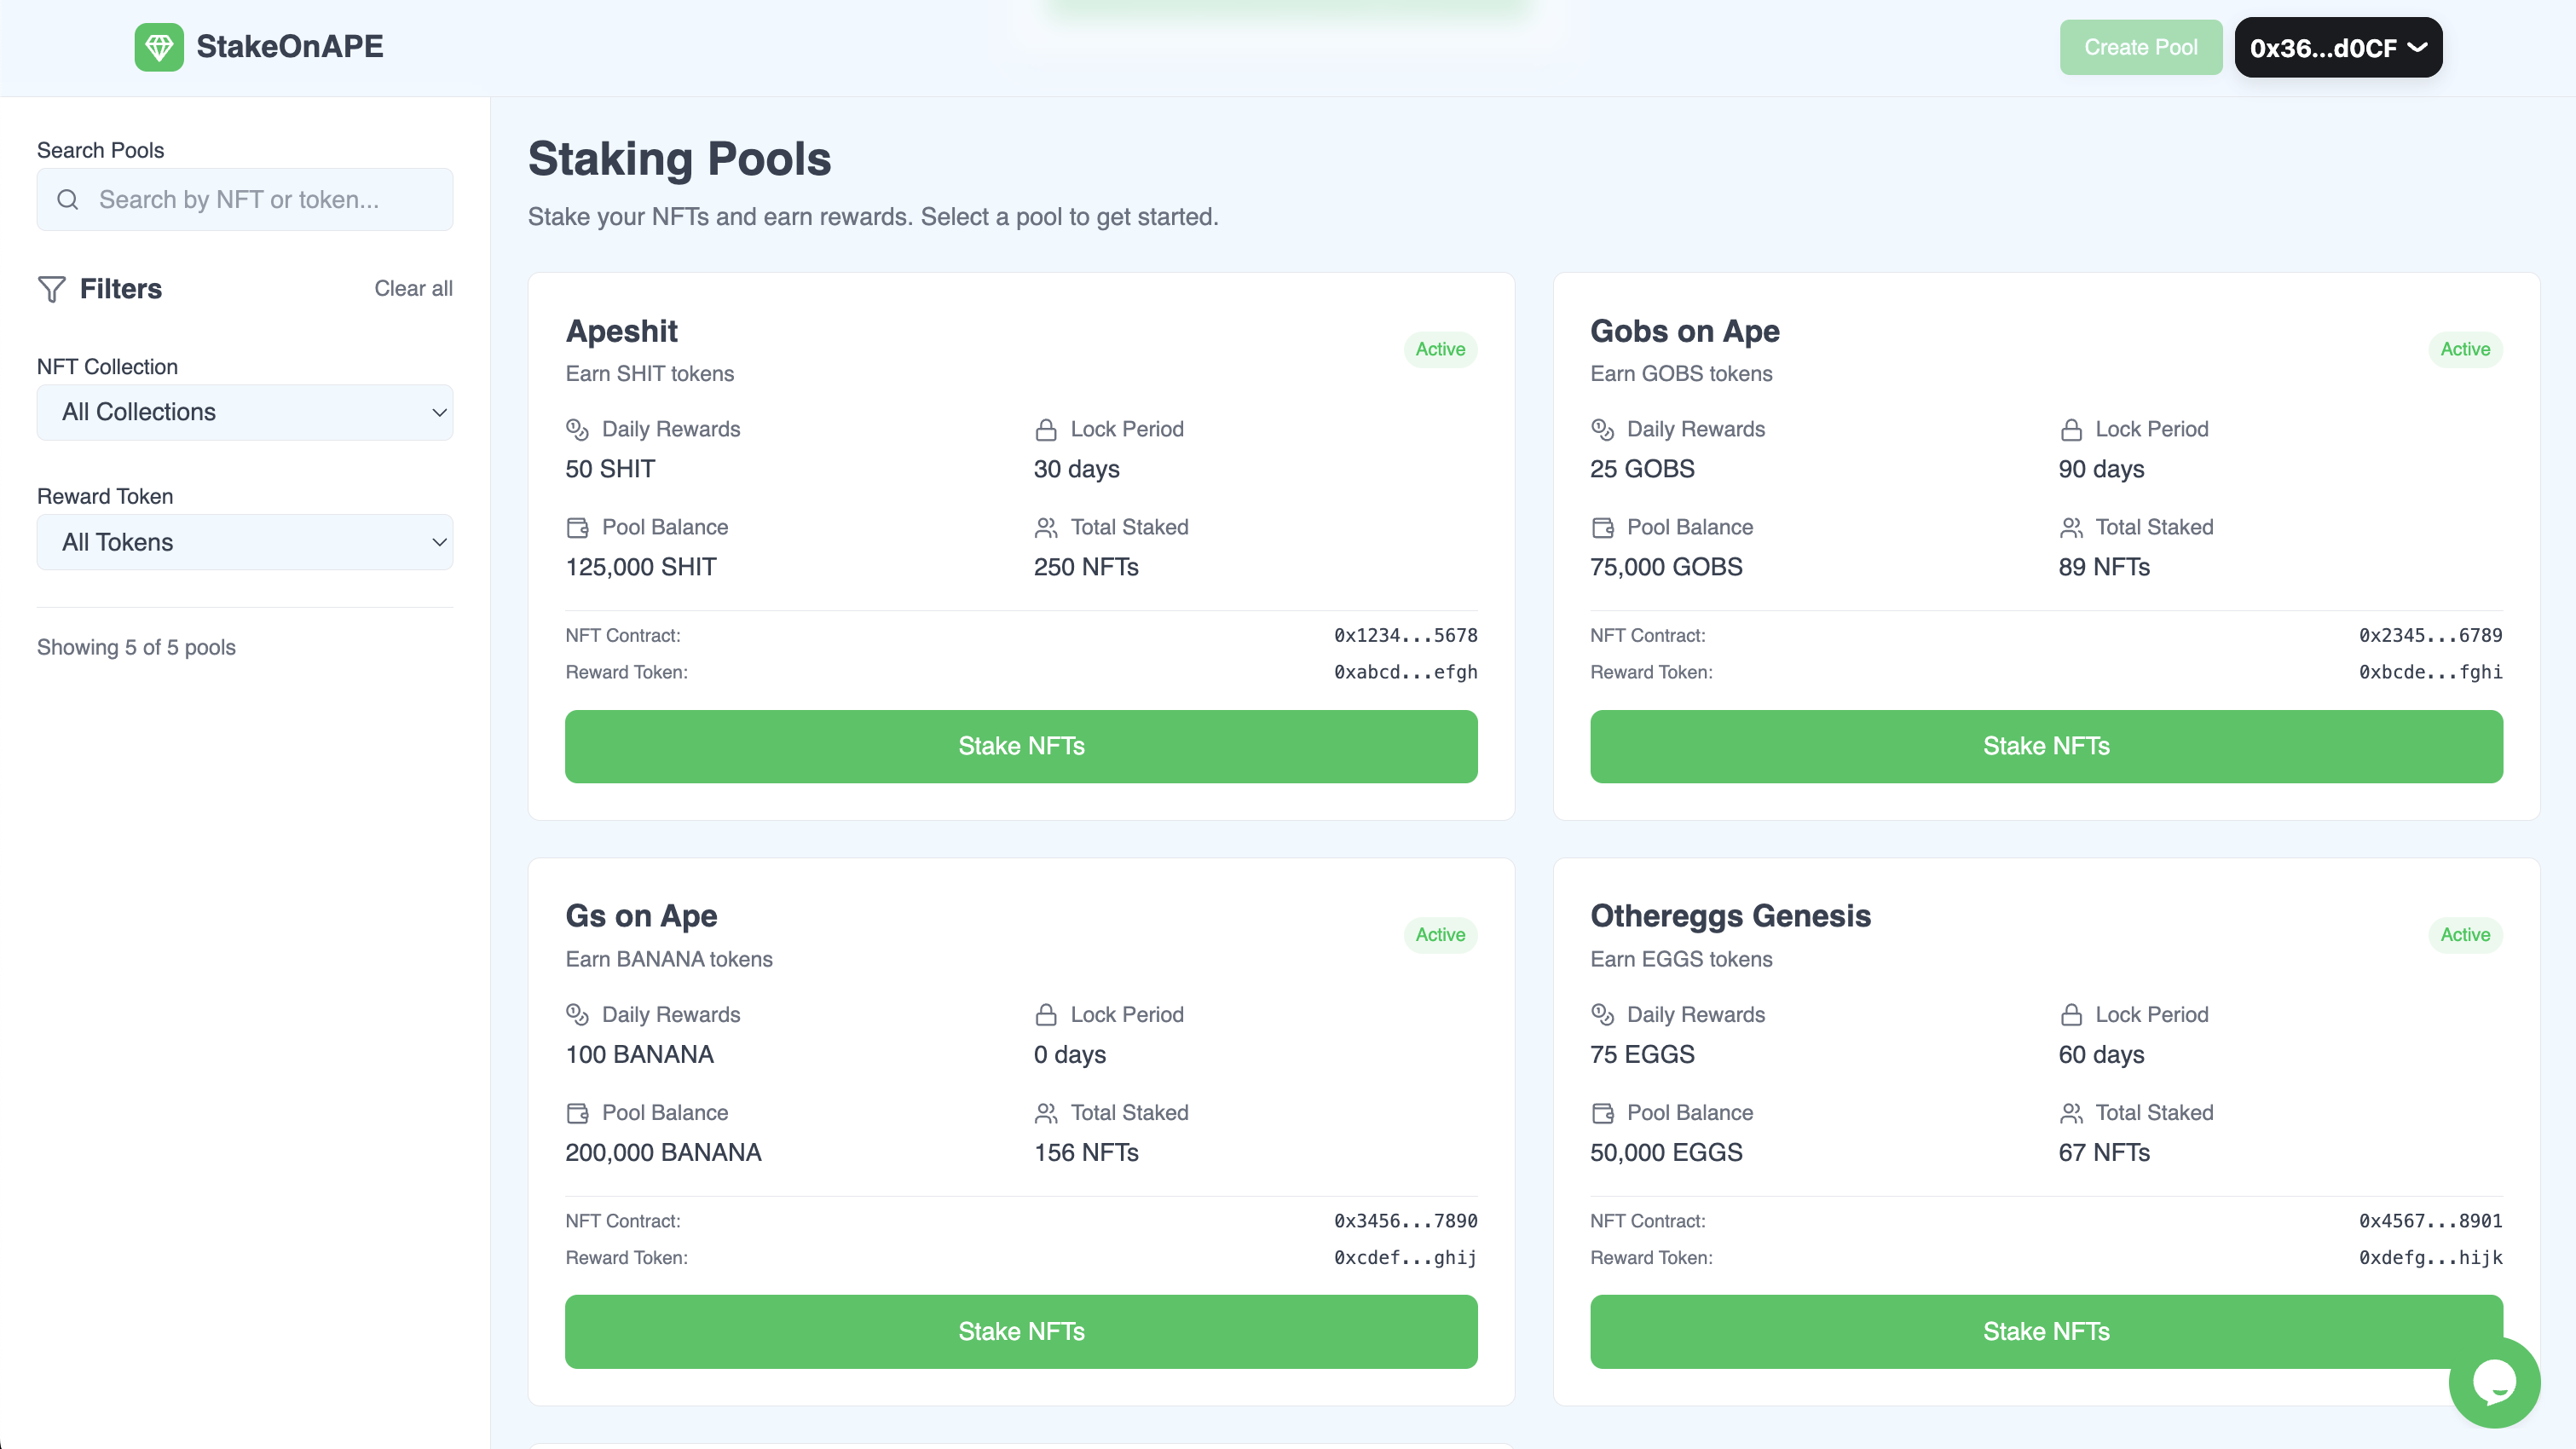The image size is (2576, 1449).
Task: Select the filter funnel icon beside Filters
Action: pos(51,289)
